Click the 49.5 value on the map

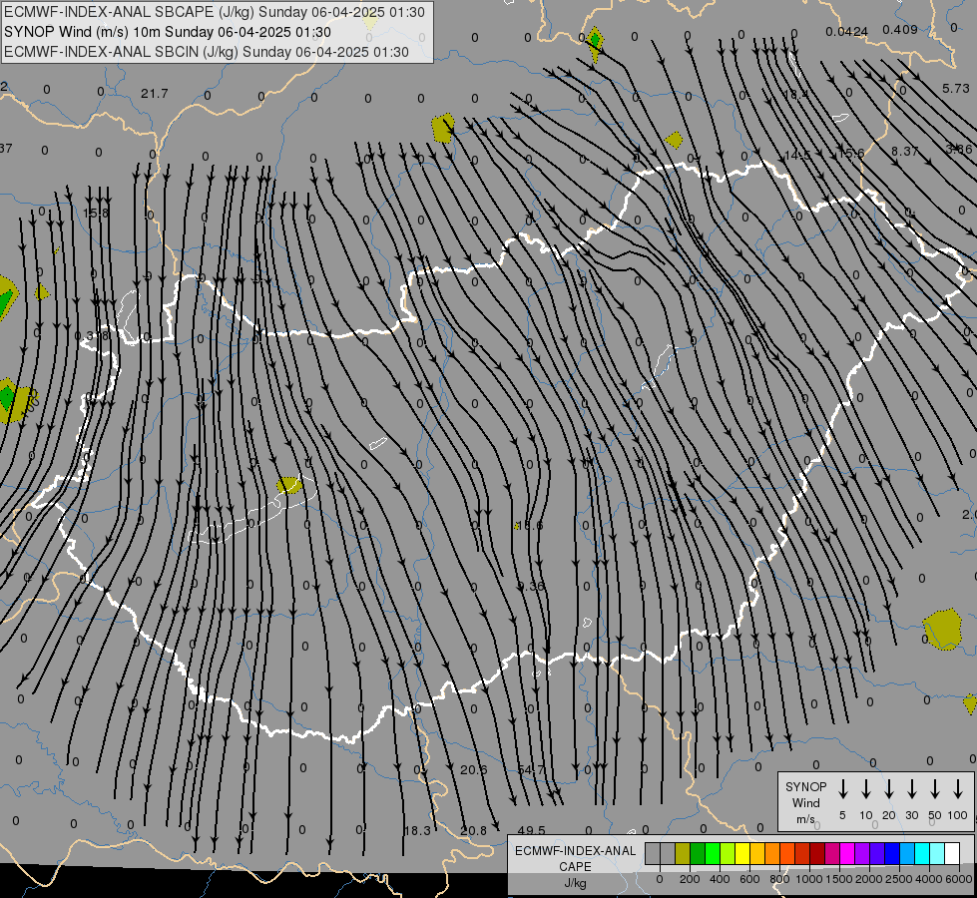532,831
